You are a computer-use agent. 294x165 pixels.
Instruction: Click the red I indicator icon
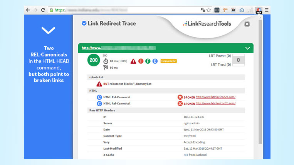point(141,61)
